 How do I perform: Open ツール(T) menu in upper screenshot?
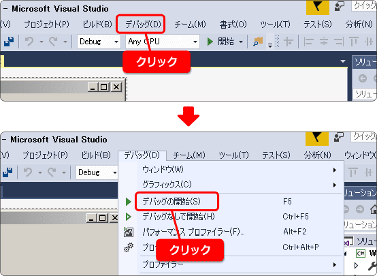275,24
